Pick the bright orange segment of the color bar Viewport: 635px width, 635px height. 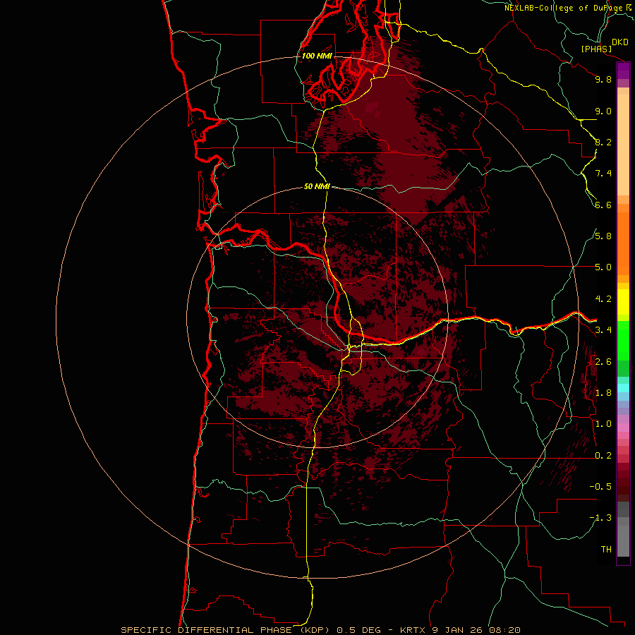[x=623, y=243]
